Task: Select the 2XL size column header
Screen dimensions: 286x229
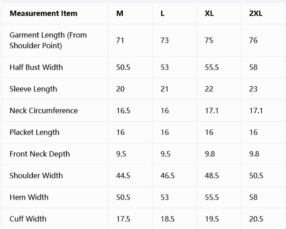Action: [x=256, y=13]
